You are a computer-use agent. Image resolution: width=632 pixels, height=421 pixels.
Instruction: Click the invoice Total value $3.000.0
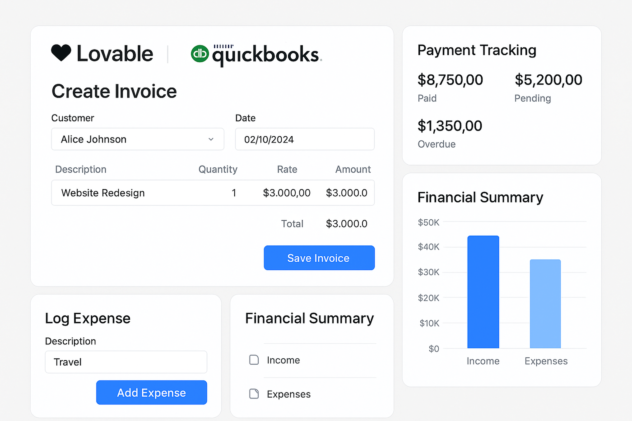click(347, 224)
